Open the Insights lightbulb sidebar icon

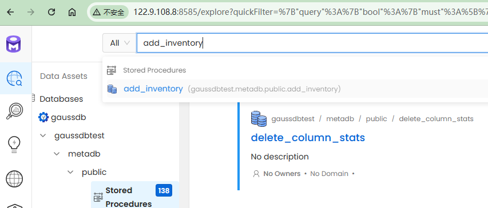tap(14, 145)
